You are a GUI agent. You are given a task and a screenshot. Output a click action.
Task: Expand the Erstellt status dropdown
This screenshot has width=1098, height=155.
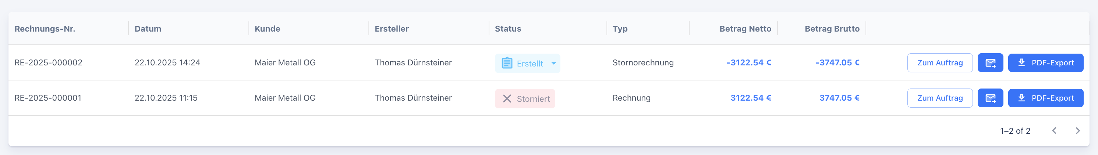(553, 64)
